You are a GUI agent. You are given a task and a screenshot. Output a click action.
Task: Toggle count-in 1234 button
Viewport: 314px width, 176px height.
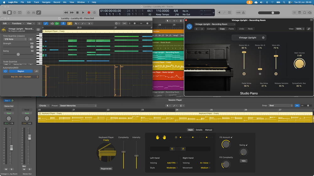click(x=238, y=13)
